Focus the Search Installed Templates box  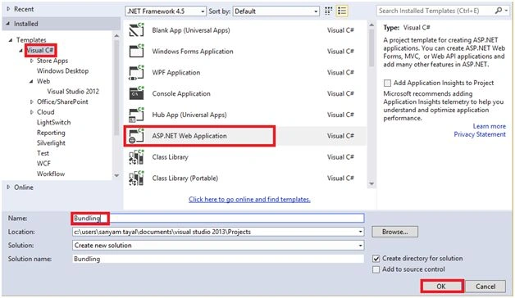[435, 11]
